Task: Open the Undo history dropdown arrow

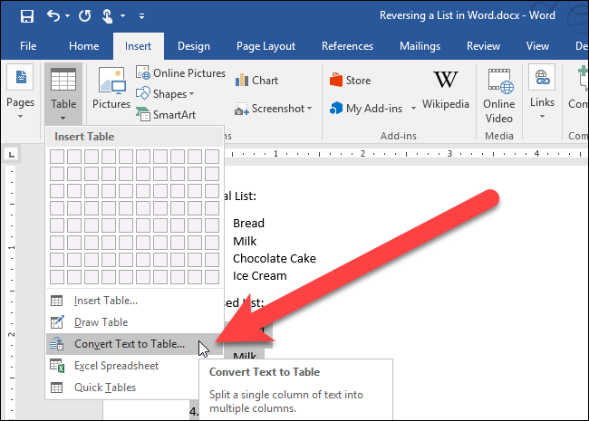Action: click(x=68, y=15)
